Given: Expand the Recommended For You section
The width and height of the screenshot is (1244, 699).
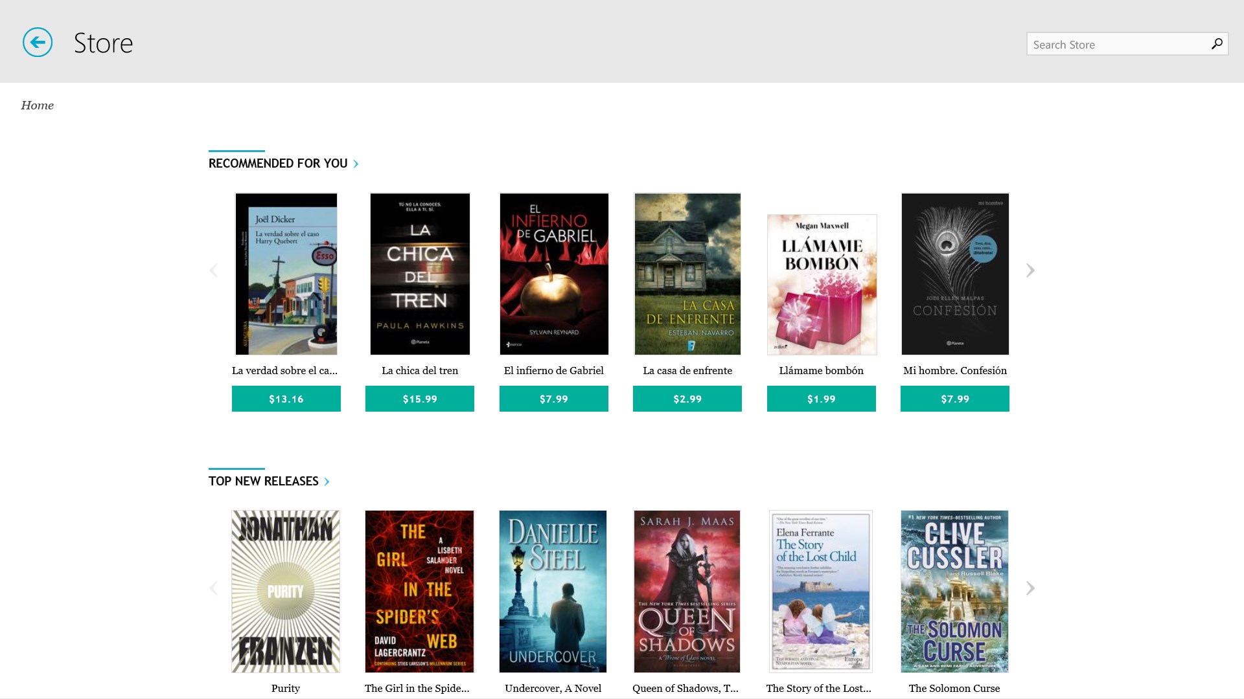Looking at the screenshot, I should point(283,164).
